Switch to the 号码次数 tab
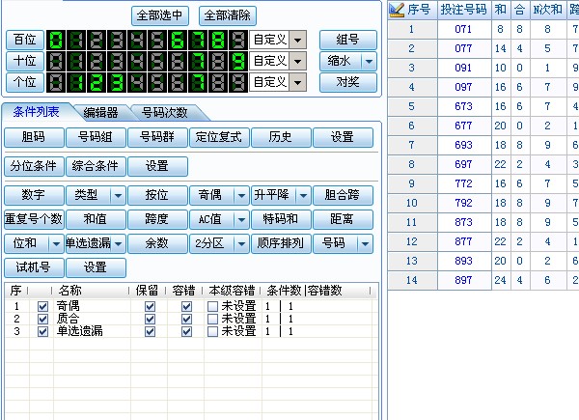The height and width of the screenshot is (420, 579). click(x=165, y=113)
